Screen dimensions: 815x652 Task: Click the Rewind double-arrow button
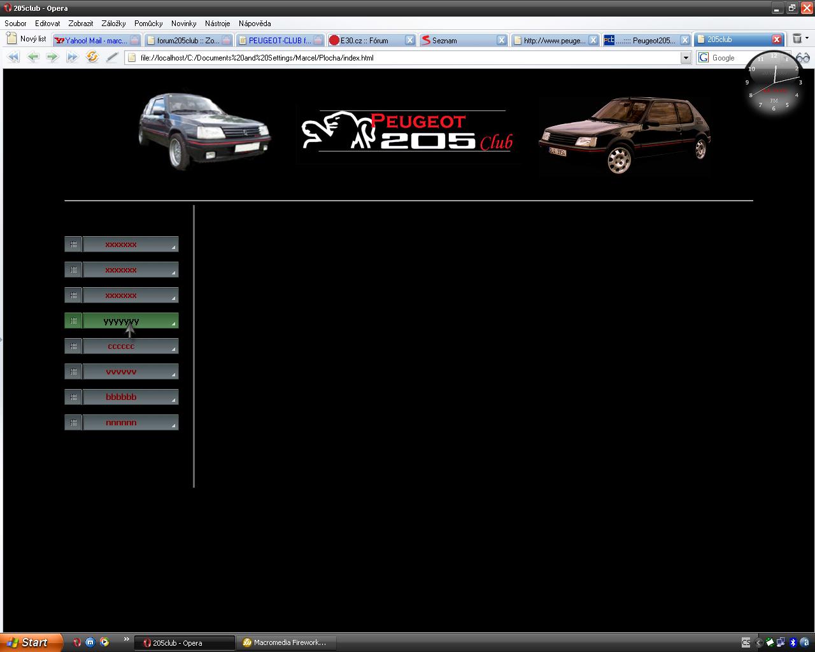pos(13,57)
